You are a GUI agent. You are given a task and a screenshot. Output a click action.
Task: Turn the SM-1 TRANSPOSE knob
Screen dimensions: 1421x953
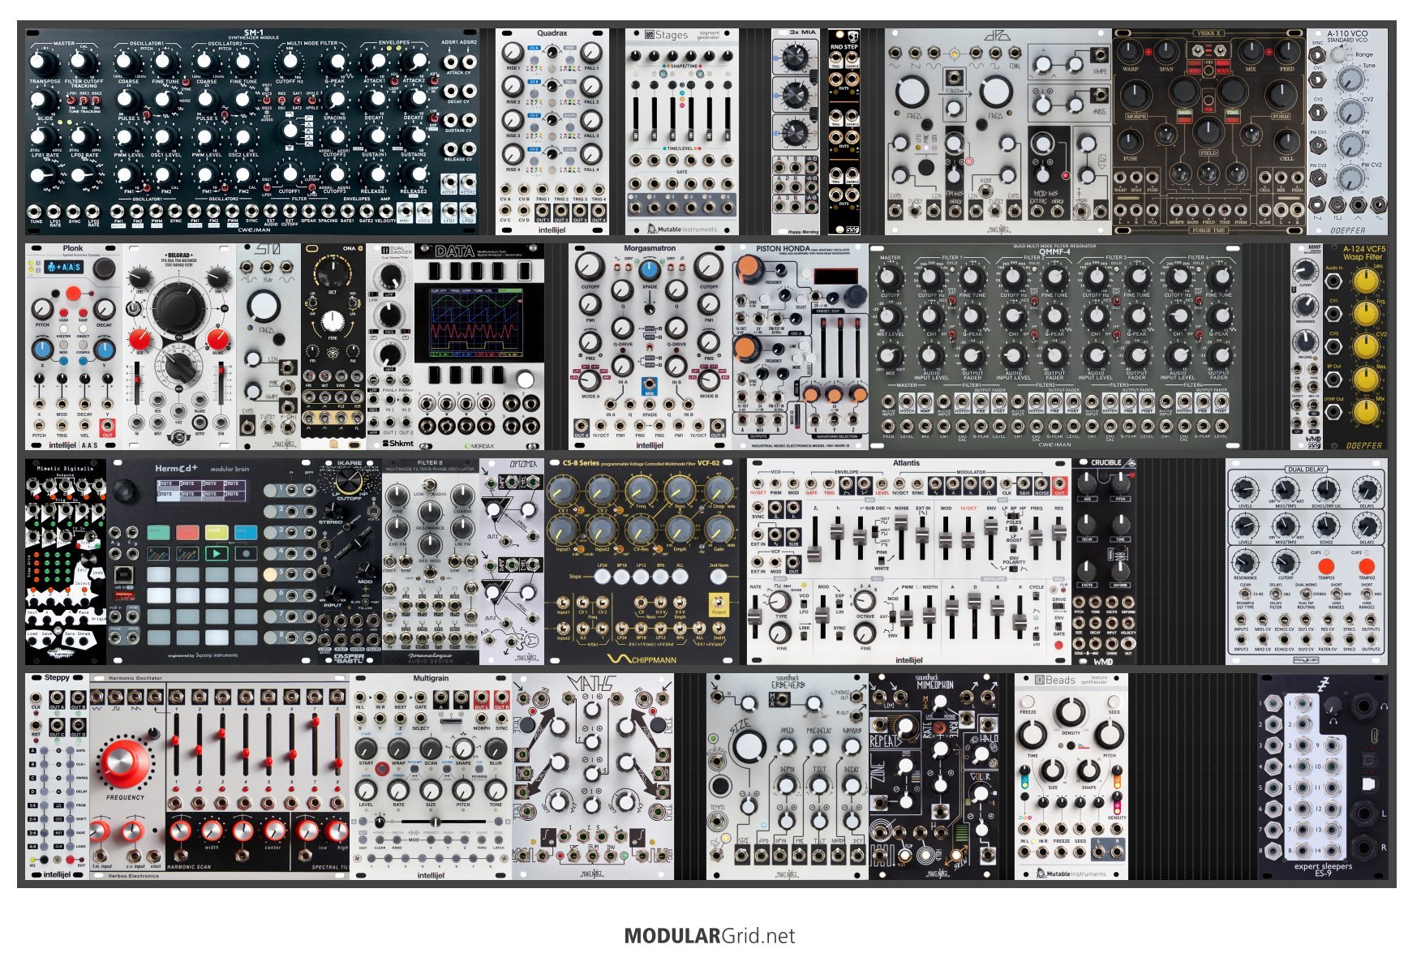coord(43,62)
